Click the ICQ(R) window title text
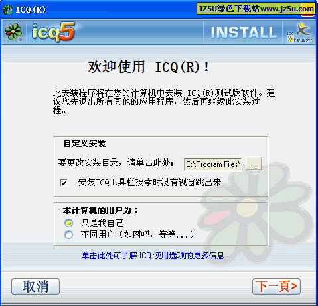The image size is (318, 306). click(31, 10)
